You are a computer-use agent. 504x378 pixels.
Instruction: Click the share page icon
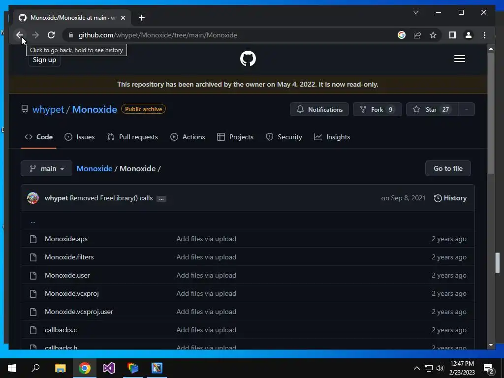[417, 35]
